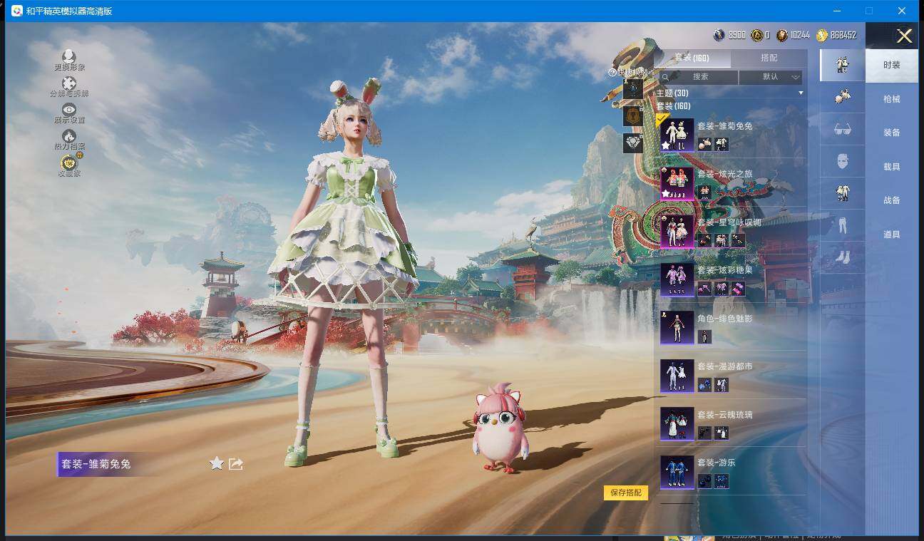Click the 更换形象 change avatar icon

[69, 56]
